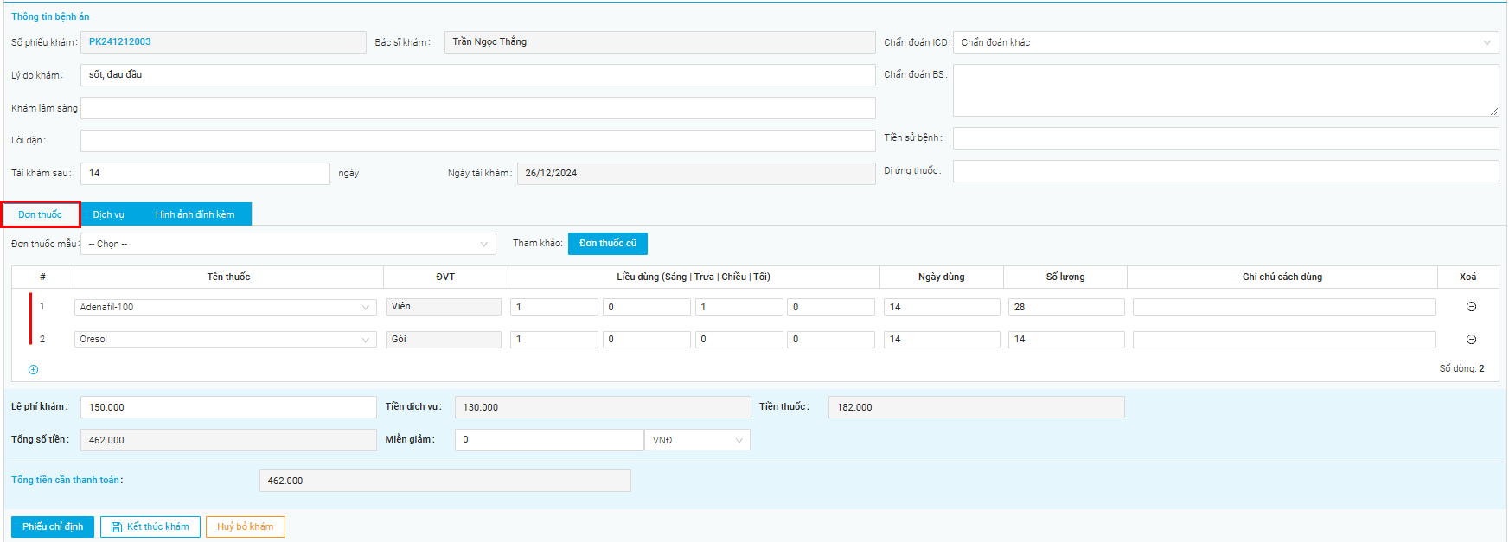
Task: Click Oresol evening dose field
Action: pos(831,340)
